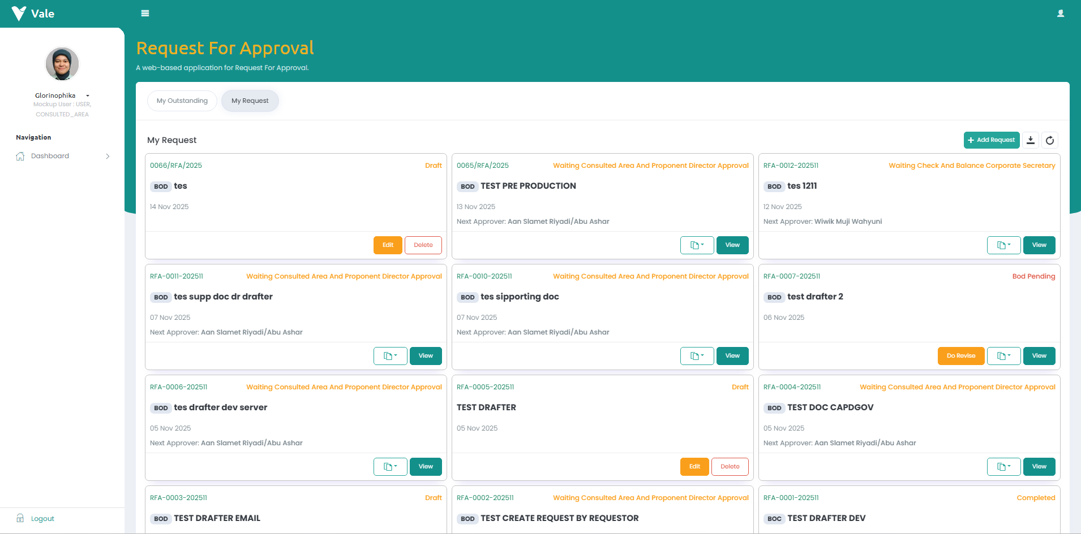The image size is (1081, 534).
Task: Click the Logout lock icon
Action: click(20, 518)
